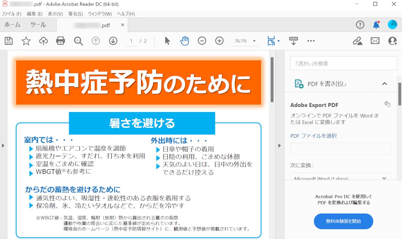Add the file to starred with the star icon
402x239 pixels.
[26, 41]
